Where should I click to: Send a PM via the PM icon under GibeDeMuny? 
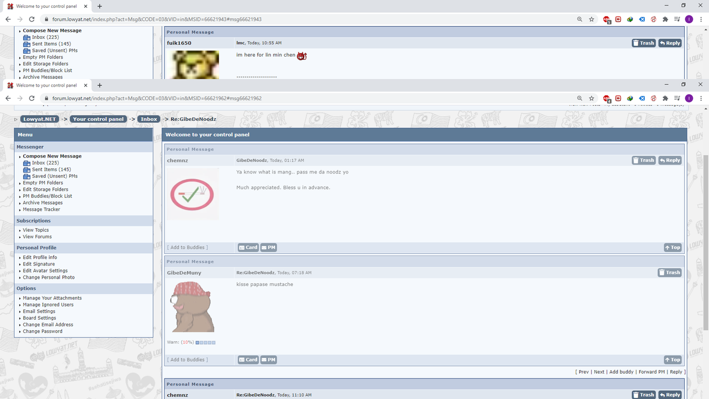tap(268, 359)
